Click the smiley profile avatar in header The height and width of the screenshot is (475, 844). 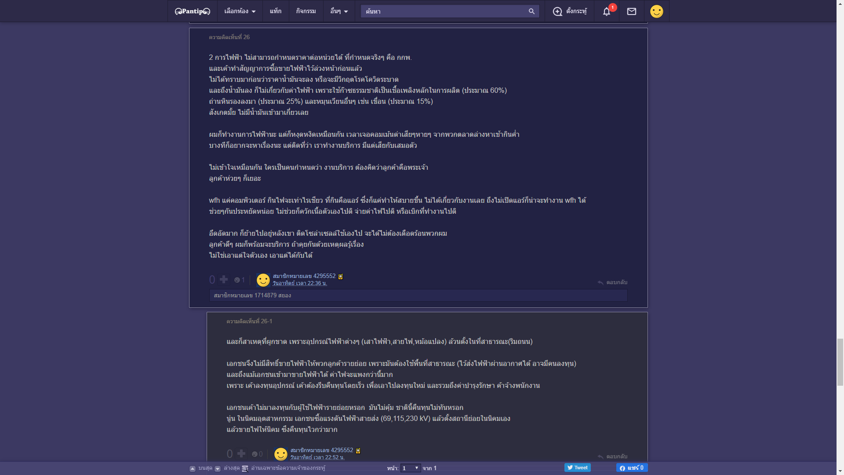[x=656, y=11]
